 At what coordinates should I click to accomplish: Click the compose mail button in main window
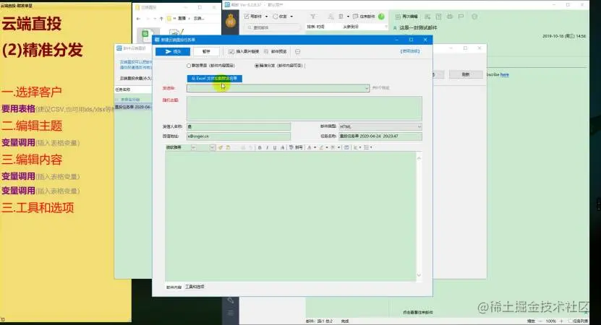[x=253, y=17]
